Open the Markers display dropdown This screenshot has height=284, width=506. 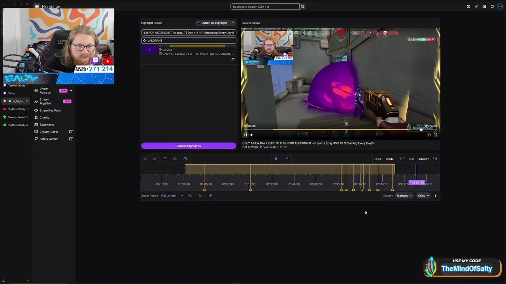pyautogui.click(x=404, y=196)
